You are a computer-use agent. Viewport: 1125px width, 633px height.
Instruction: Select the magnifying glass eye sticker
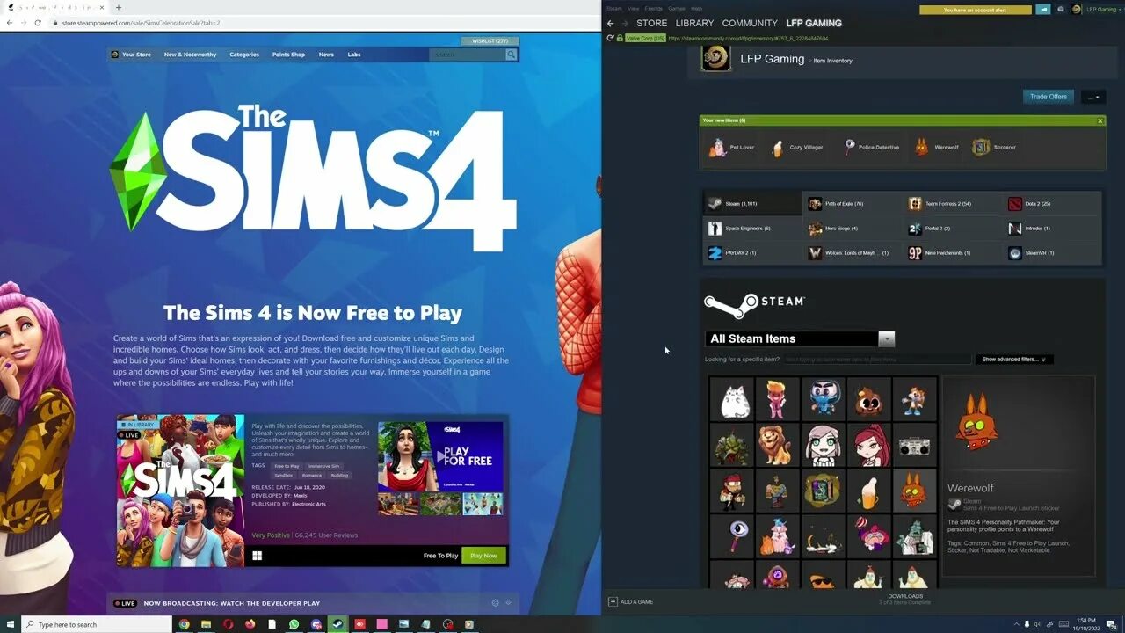(732, 537)
